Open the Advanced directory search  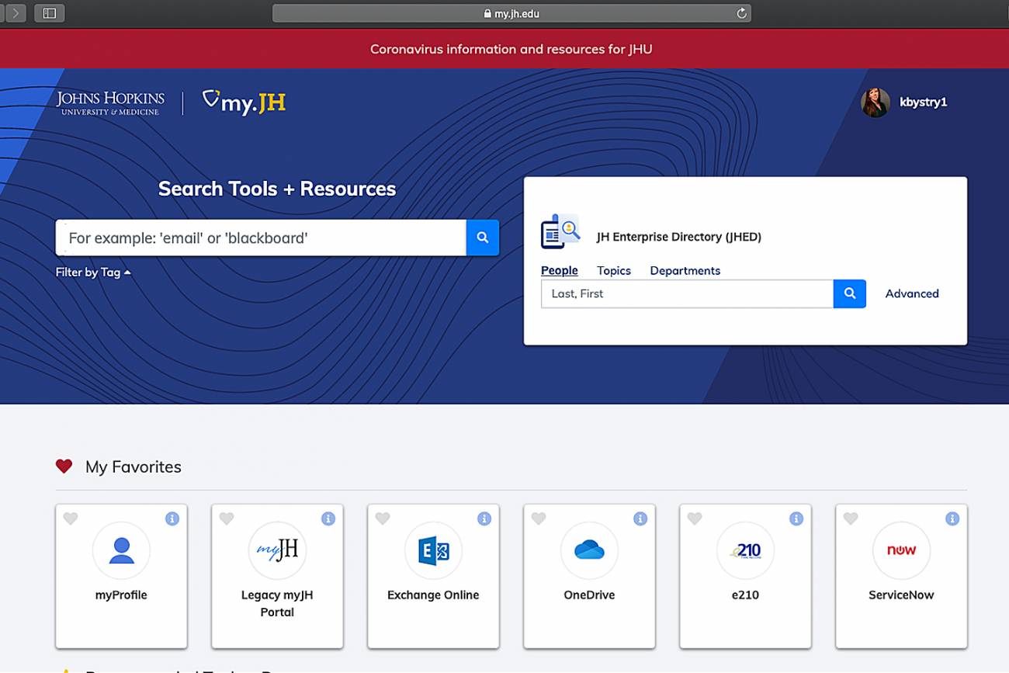(x=911, y=293)
